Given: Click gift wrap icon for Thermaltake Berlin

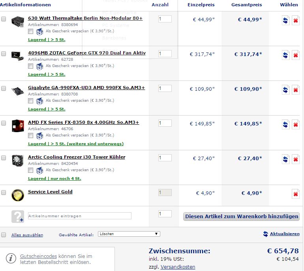Looking at the screenshot, I should pos(39,32).
